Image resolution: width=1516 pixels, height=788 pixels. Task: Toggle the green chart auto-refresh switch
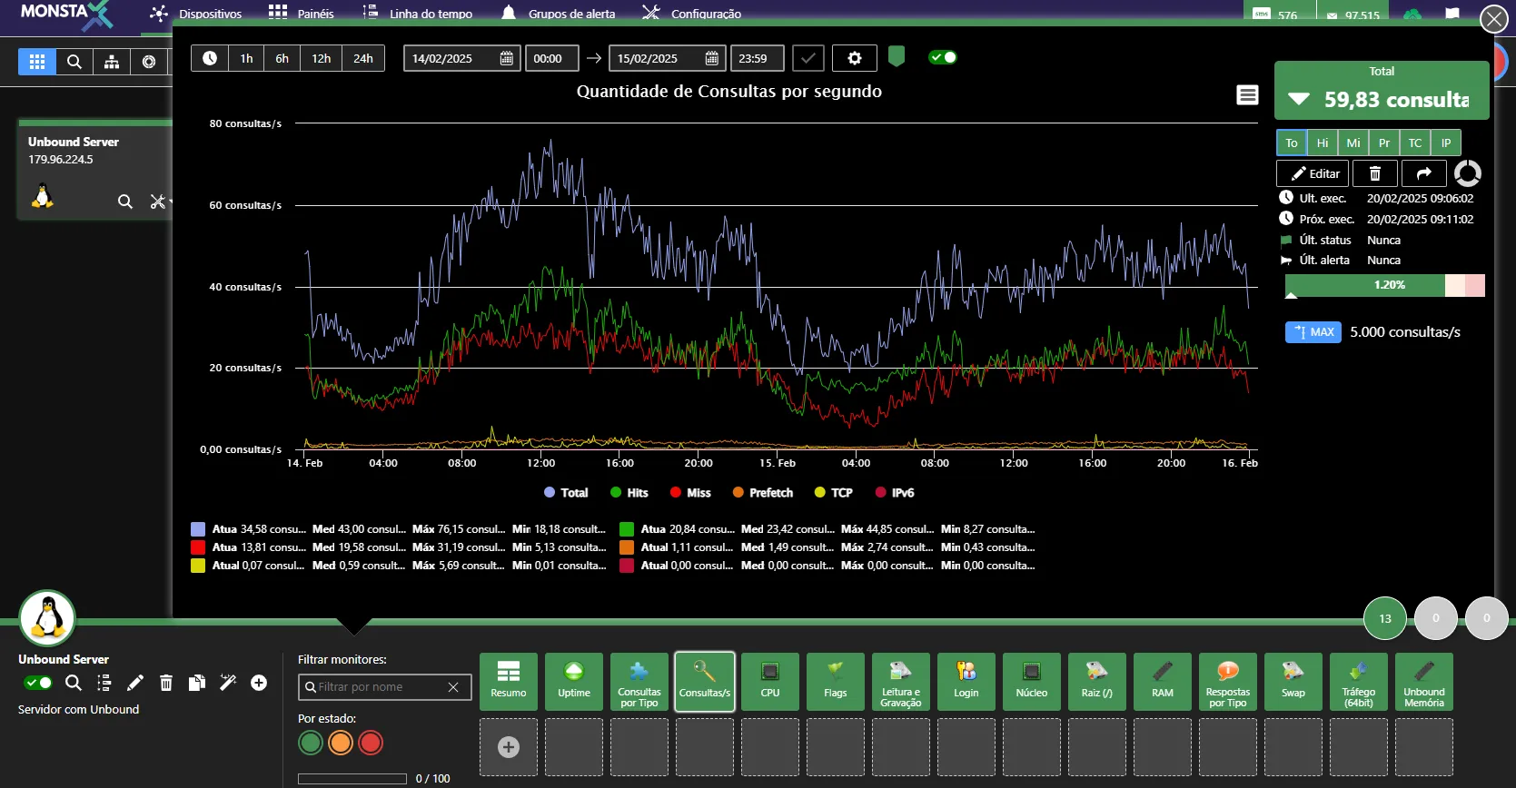pyautogui.click(x=943, y=57)
